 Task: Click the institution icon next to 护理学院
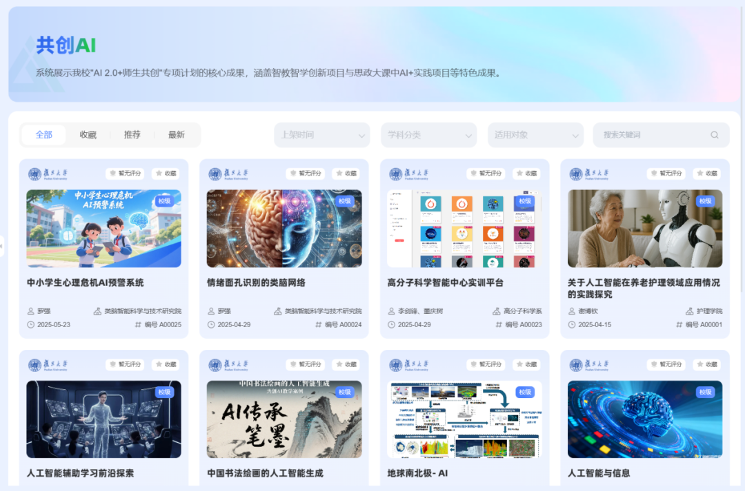tap(691, 310)
